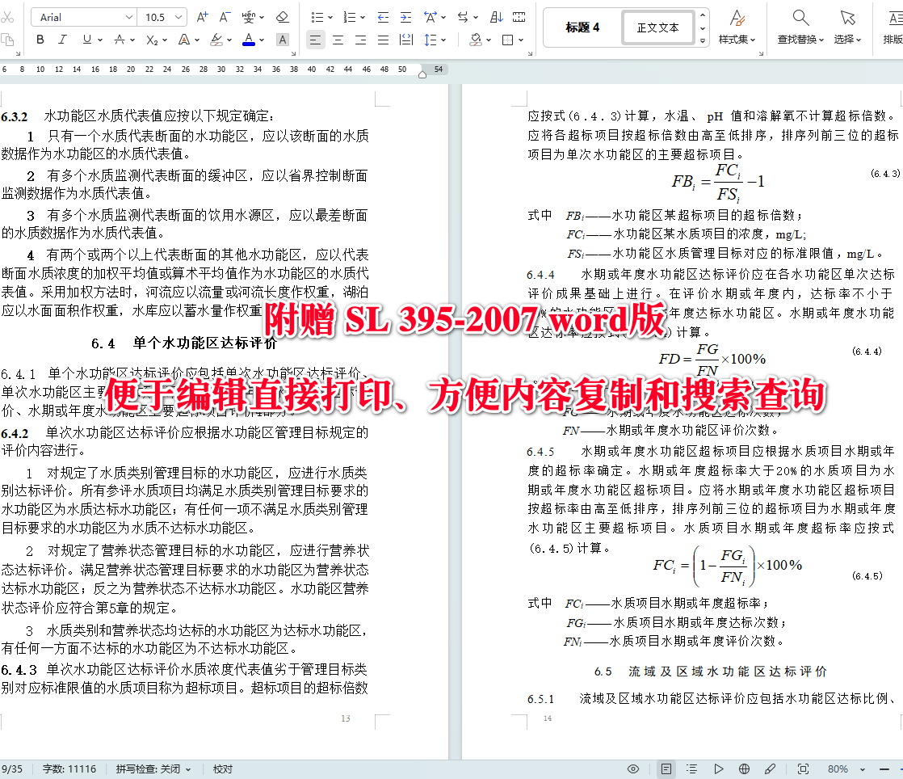Click the 查找替换 search icon
903x779 pixels.
tap(800, 16)
